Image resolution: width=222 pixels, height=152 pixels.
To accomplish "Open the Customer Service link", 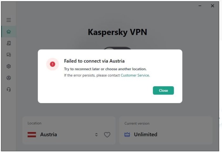I will coord(135,76).
